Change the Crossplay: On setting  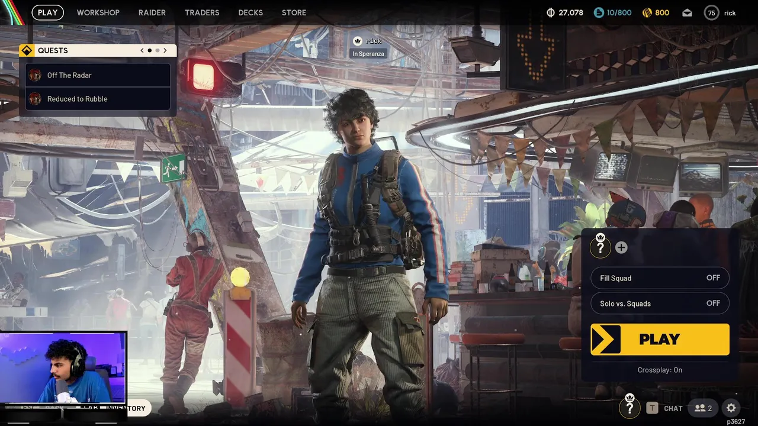[660, 370]
